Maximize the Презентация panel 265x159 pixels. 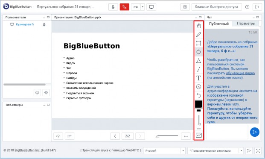pyautogui.click(x=200, y=17)
